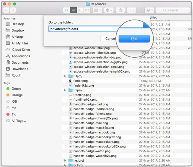Select list view toolbar icon
The image size is (193, 167).
point(74,10)
